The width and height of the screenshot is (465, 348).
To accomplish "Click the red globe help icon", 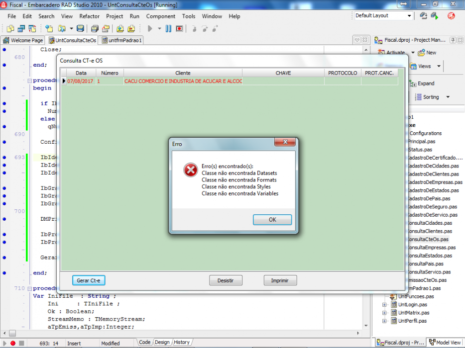I will [x=451, y=16].
